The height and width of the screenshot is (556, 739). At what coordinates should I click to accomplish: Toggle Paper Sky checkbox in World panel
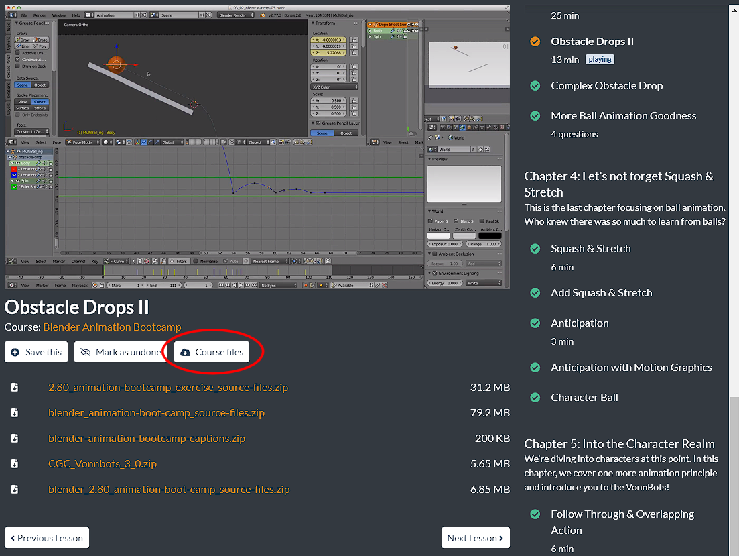(430, 221)
